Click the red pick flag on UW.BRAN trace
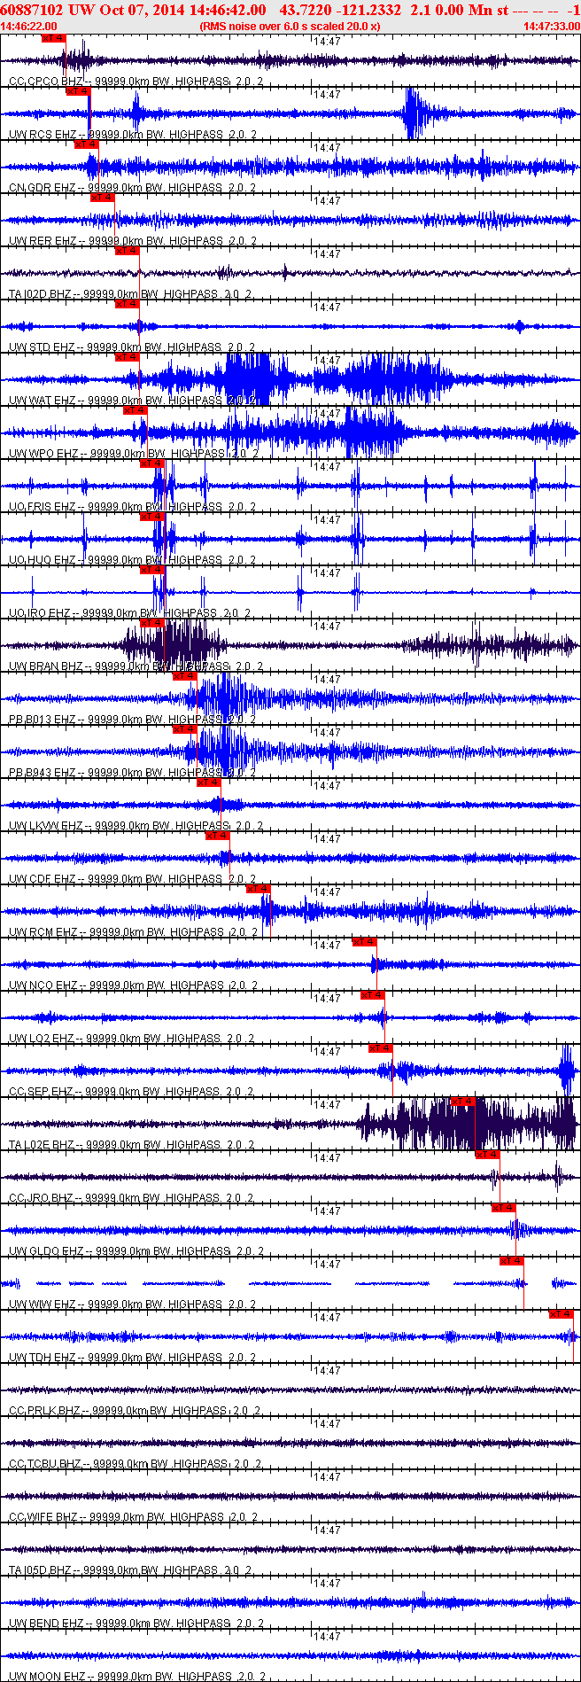 152,623
